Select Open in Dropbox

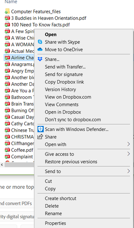pyautogui.click(x=63, y=112)
